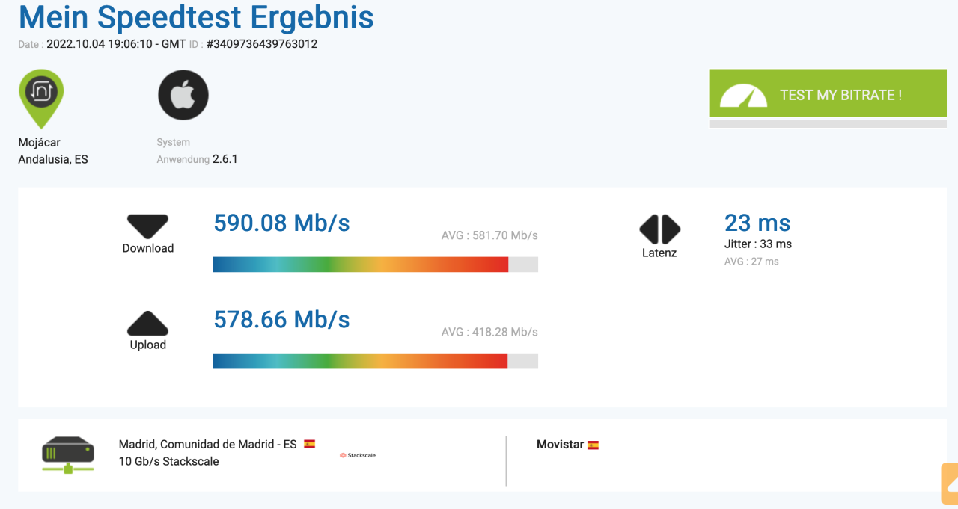The height and width of the screenshot is (509, 958).
Task: Click the Spanish flag next to Movistar
Action: pyautogui.click(x=594, y=445)
